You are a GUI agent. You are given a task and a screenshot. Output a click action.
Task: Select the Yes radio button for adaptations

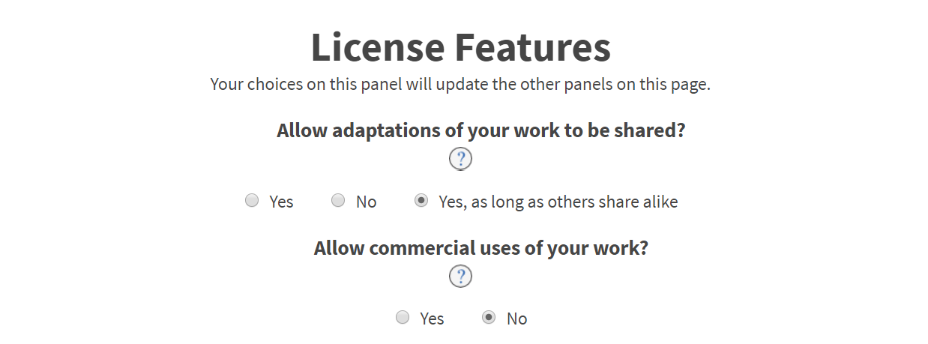[x=252, y=200]
